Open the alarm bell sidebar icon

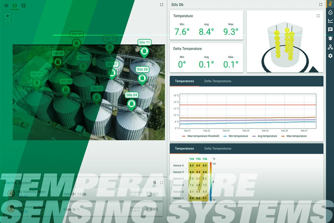pos(330,38)
